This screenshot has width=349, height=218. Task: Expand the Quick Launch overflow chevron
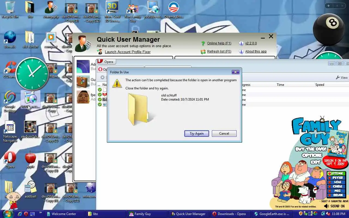[41, 213]
